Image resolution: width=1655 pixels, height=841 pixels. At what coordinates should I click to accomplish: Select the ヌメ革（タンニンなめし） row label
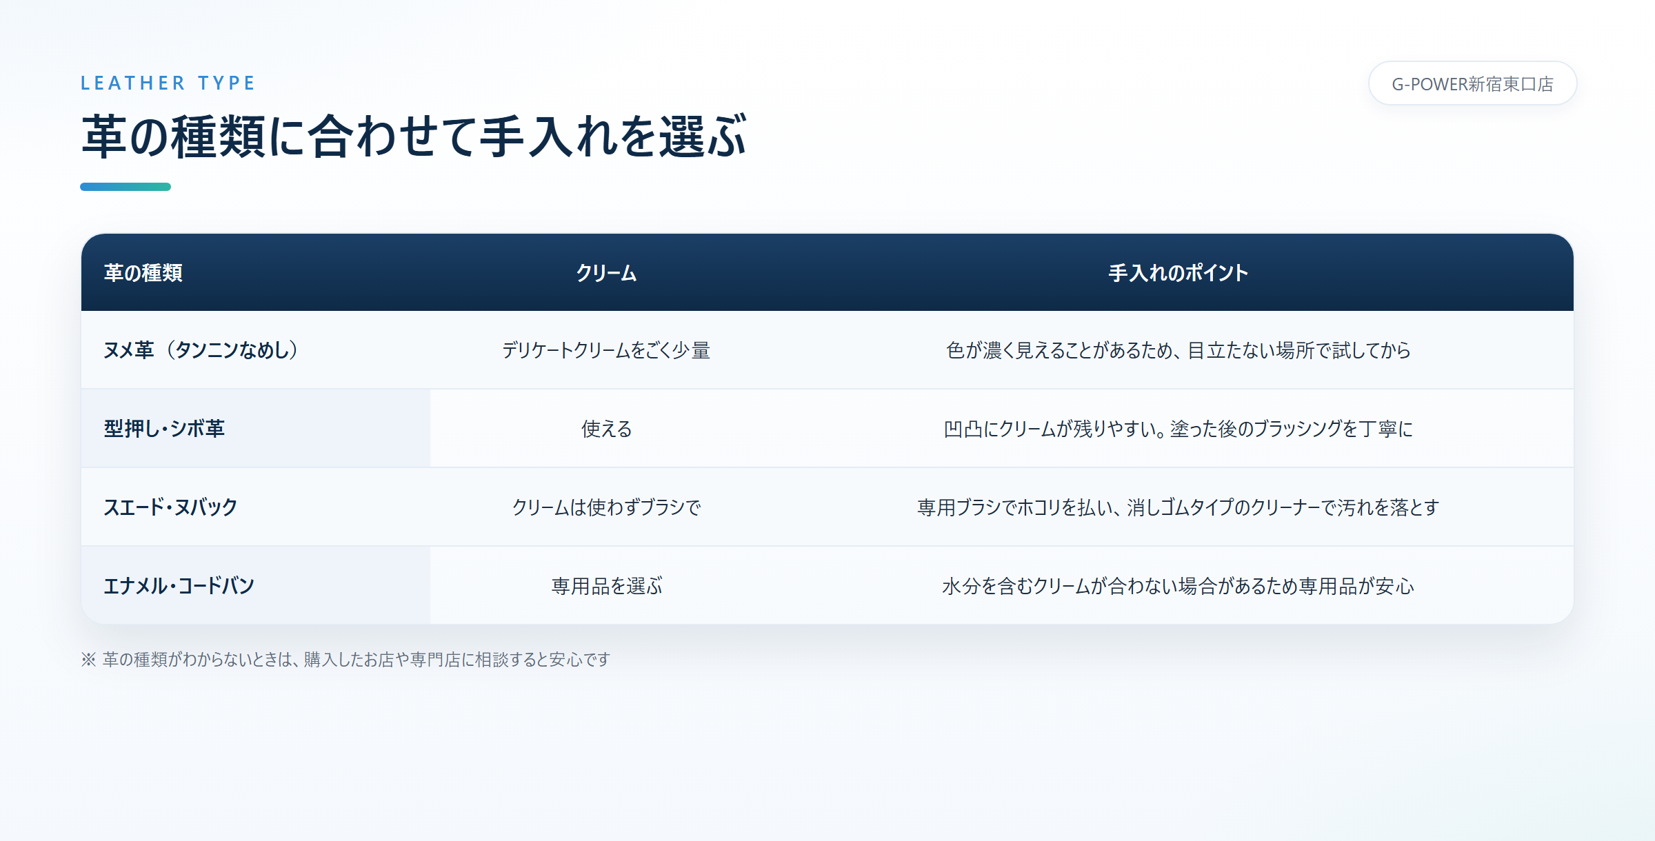point(201,350)
